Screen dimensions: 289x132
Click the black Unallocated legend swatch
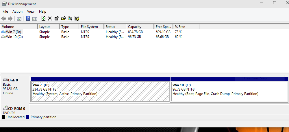3,117
